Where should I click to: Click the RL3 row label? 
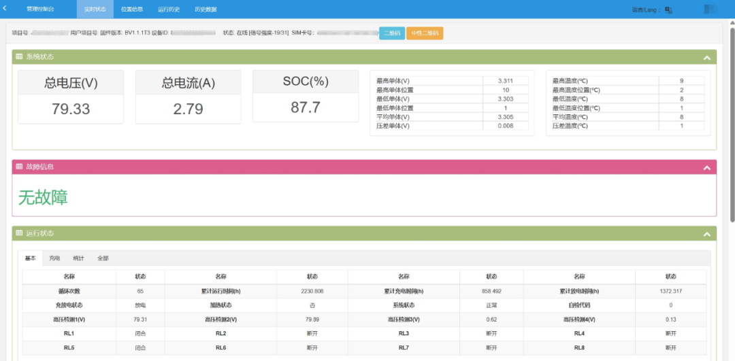[x=404, y=333]
